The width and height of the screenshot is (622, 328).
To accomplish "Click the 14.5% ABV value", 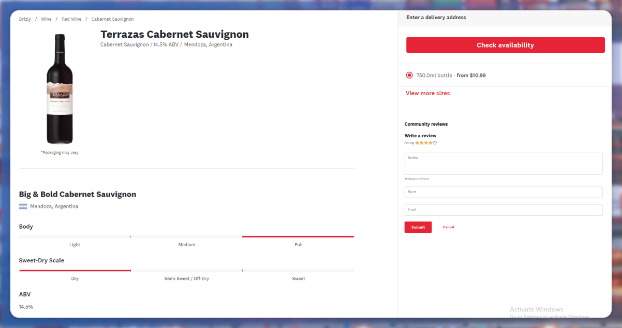I will pyautogui.click(x=26, y=307).
